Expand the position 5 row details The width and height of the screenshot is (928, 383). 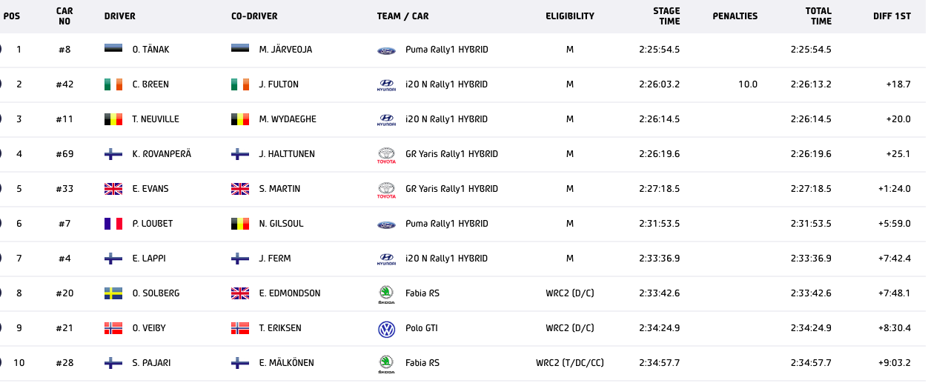click(1, 189)
